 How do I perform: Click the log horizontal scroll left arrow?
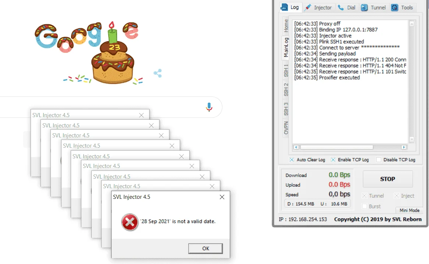[296, 147]
